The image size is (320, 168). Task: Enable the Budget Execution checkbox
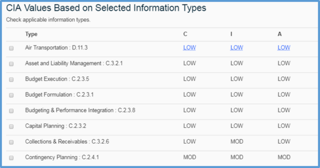(11, 79)
